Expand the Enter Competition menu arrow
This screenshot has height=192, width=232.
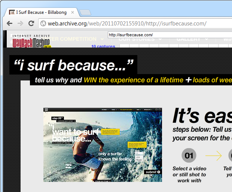click(x=102, y=39)
